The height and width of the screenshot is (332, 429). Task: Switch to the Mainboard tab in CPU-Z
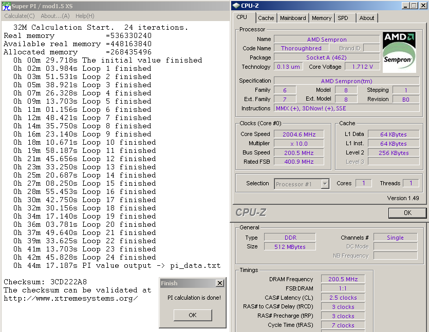(293, 18)
